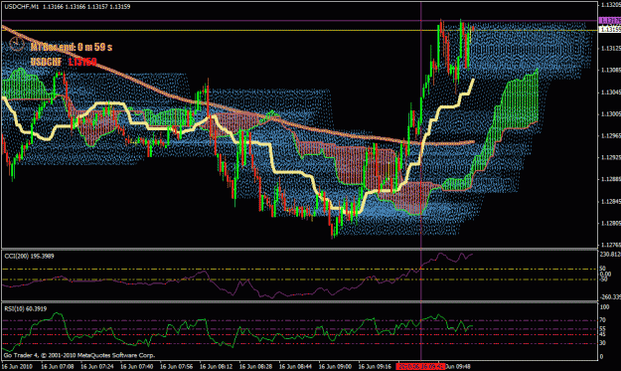Select the 'M1 Bar end: 0 m 59 s' timer label
The image size is (621, 371).
(72, 47)
